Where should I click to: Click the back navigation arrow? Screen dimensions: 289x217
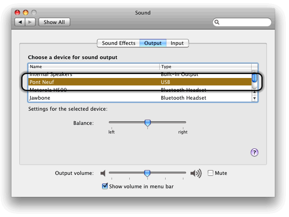coord(21,22)
